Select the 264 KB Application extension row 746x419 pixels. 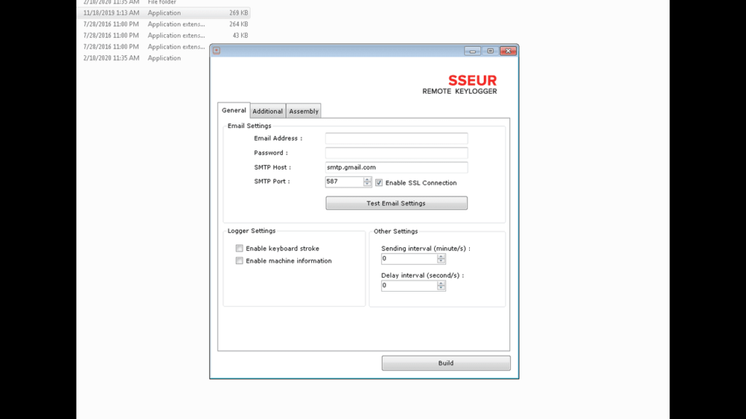(x=164, y=24)
